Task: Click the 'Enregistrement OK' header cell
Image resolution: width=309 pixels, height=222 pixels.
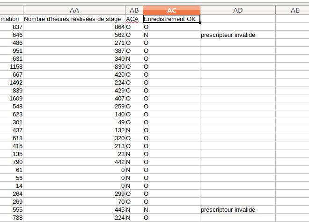Action: tap(171, 19)
